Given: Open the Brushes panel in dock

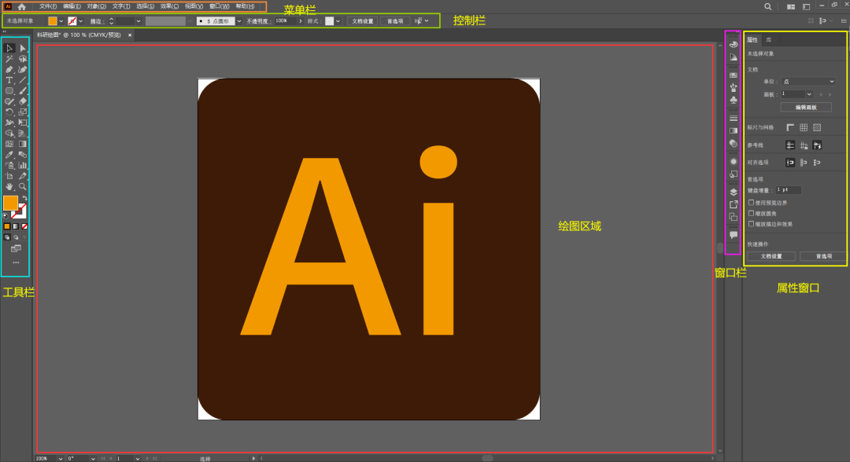Looking at the screenshot, I should [x=734, y=87].
